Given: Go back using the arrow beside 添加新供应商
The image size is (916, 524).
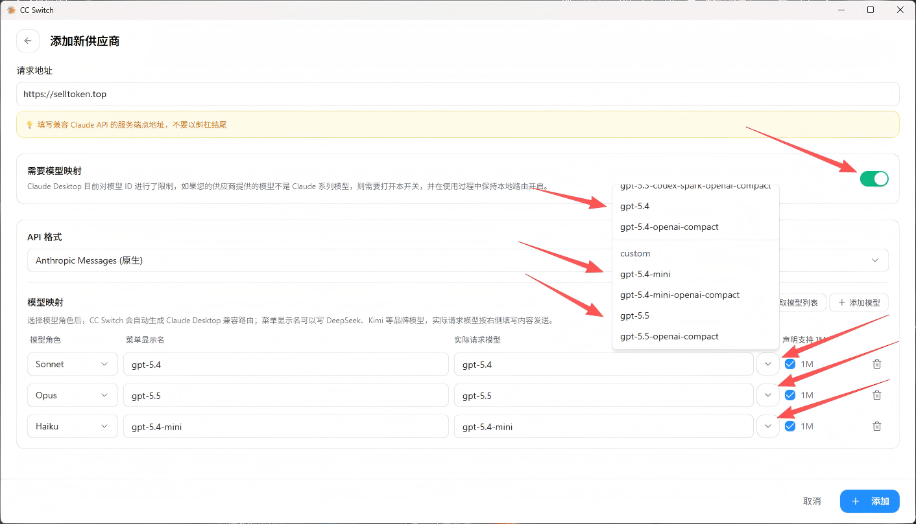Looking at the screenshot, I should pos(27,41).
